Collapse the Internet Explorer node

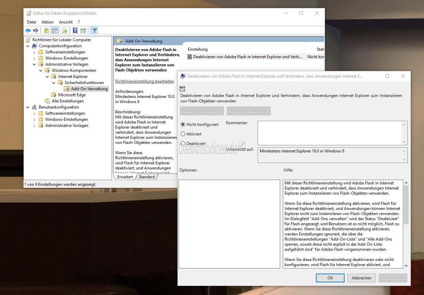click(x=47, y=77)
